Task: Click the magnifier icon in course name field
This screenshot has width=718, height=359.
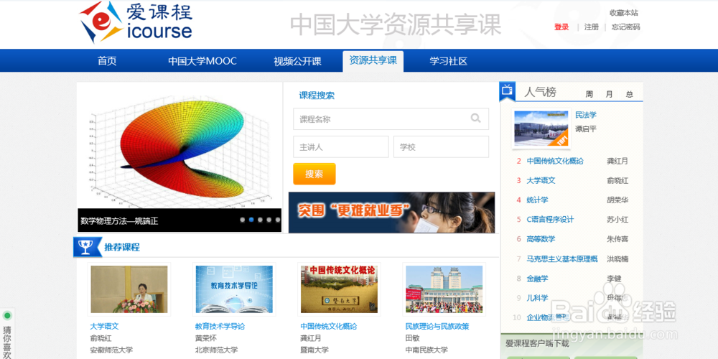Action: (x=476, y=118)
